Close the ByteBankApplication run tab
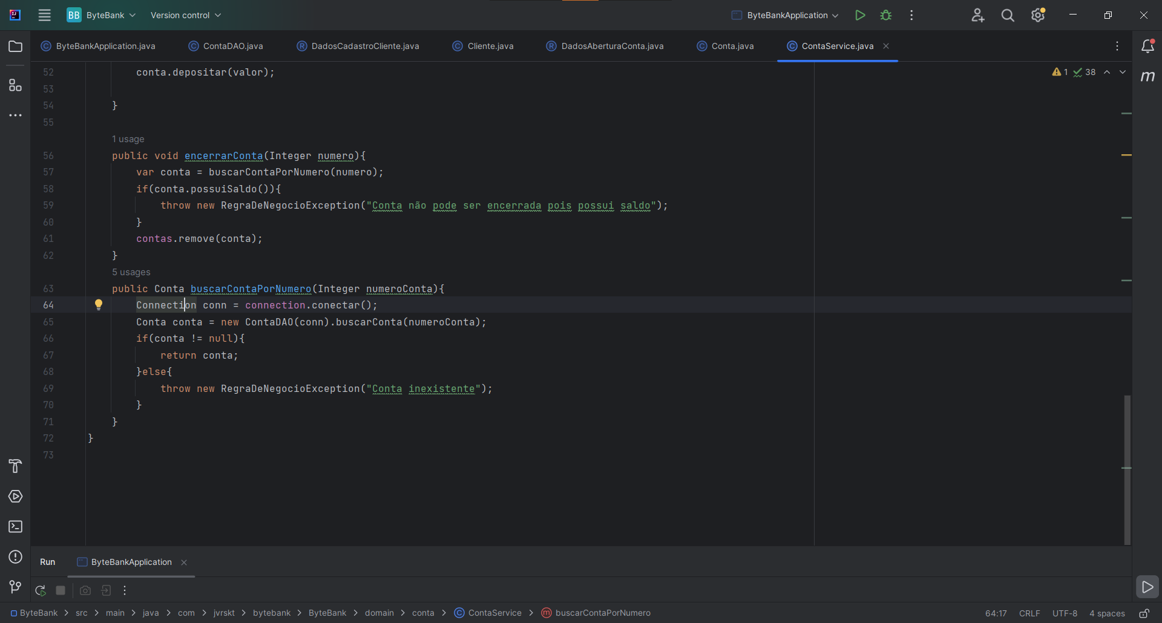Screen dimensions: 1162x623 pos(184,563)
